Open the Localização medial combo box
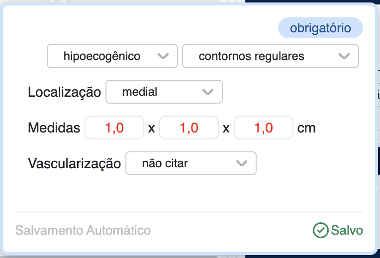 154,92
